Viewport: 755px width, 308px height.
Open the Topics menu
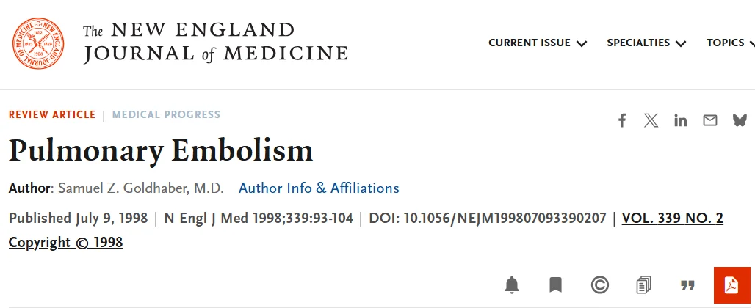[730, 43]
